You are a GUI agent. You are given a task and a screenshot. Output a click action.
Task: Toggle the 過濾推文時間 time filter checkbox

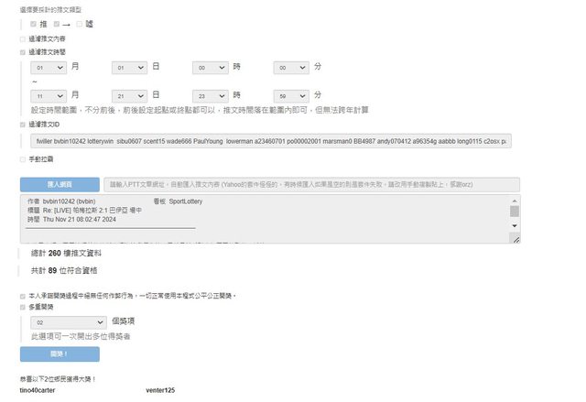click(x=23, y=53)
